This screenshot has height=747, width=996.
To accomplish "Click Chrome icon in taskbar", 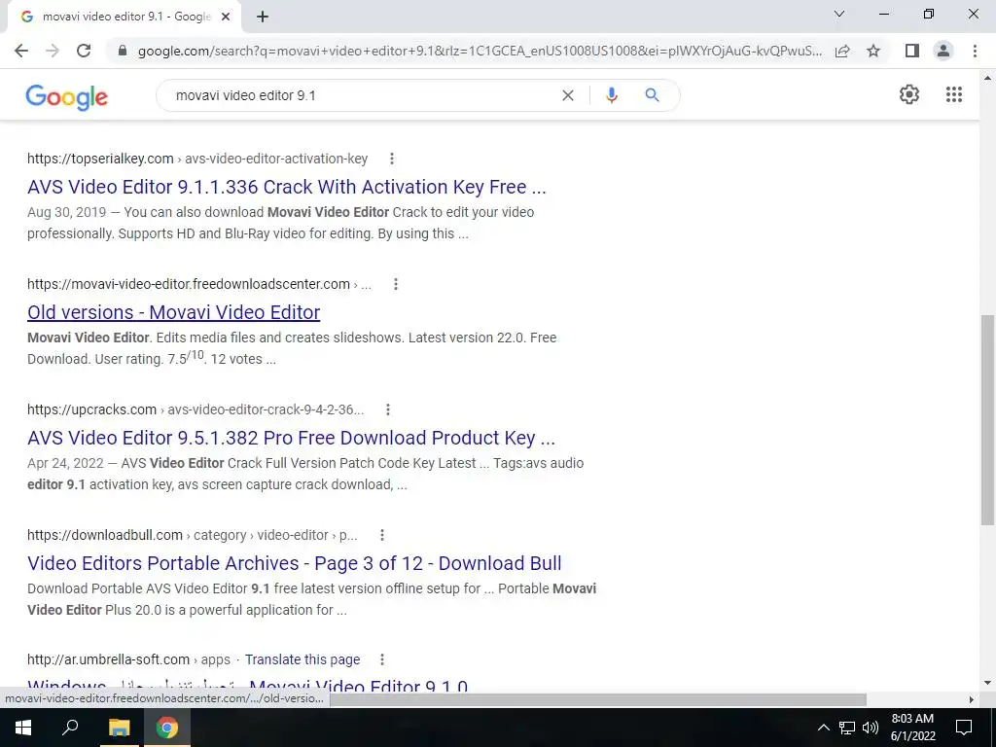I will pyautogui.click(x=167, y=728).
